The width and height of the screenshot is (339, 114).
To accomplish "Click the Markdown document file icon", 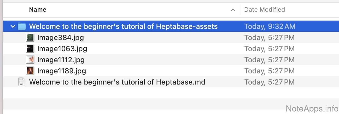I will 22,82.
